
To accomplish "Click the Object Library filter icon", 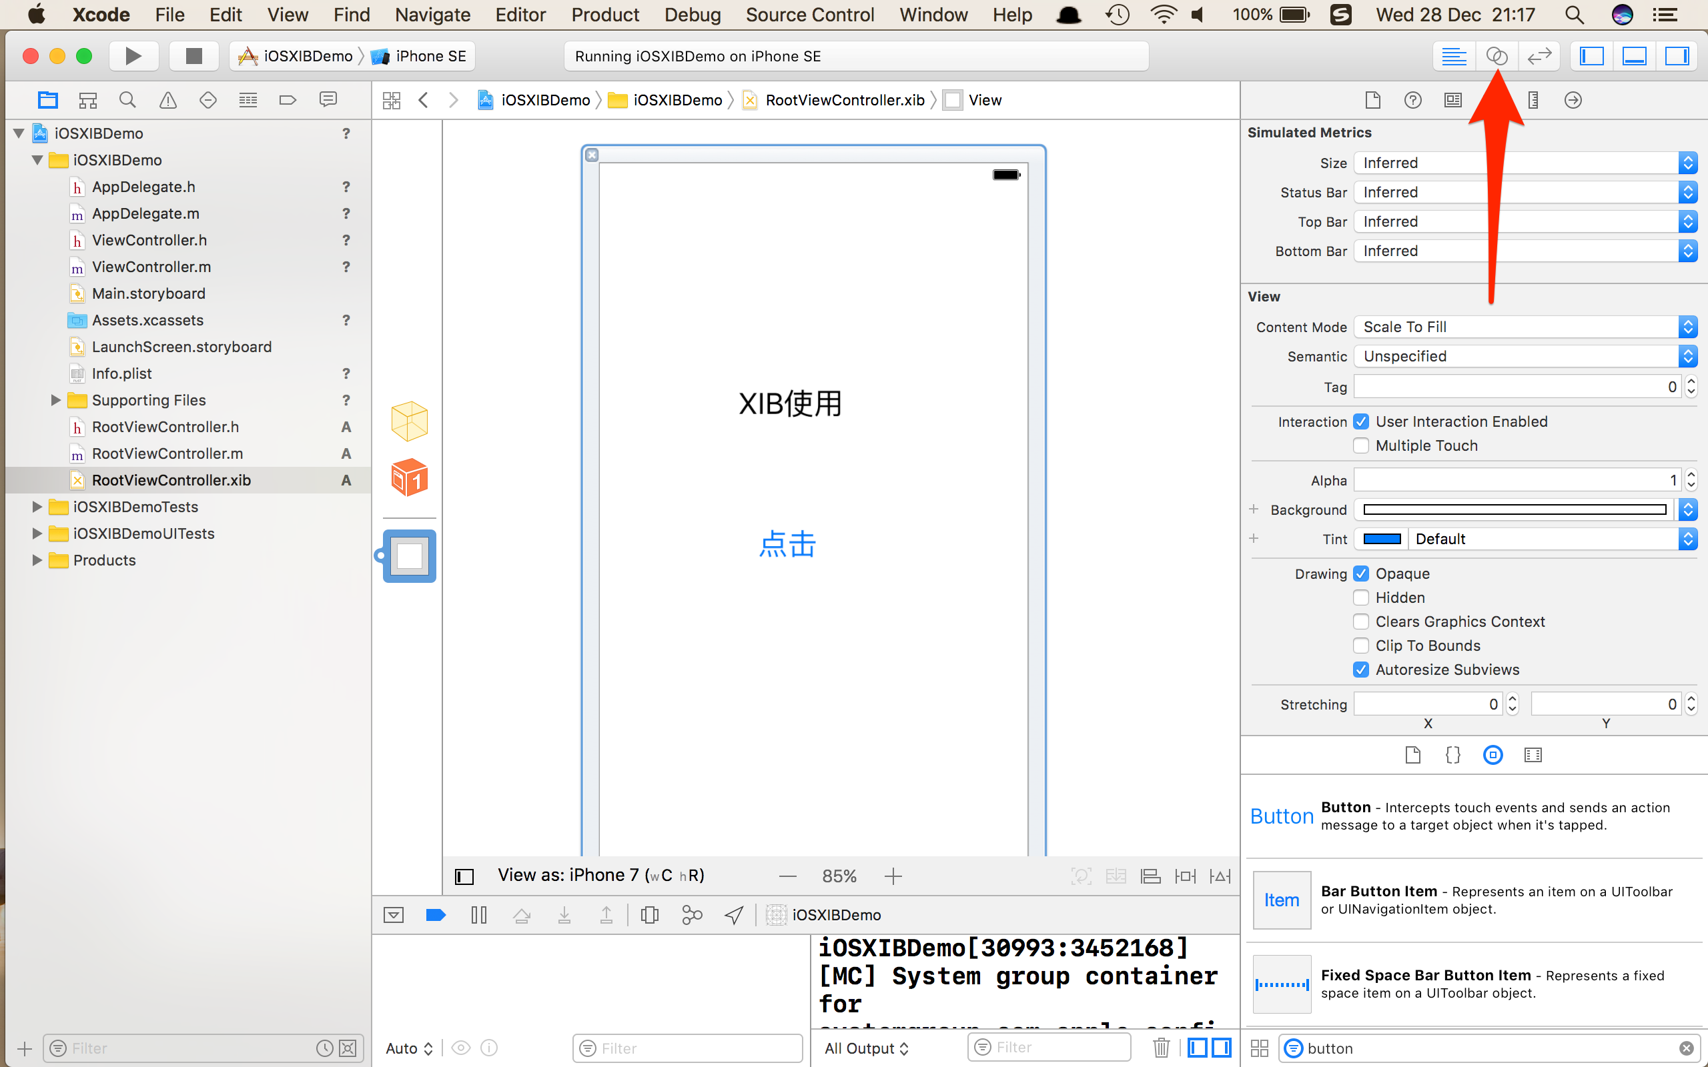I will click(1294, 1048).
